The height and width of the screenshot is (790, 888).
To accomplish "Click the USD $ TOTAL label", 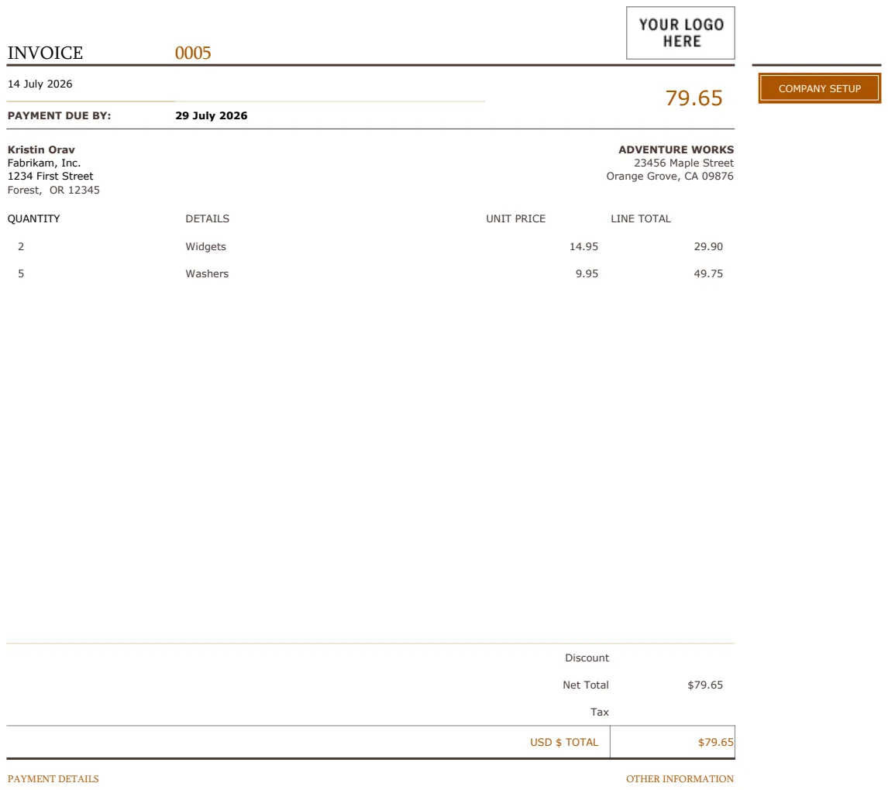I will 564,742.
